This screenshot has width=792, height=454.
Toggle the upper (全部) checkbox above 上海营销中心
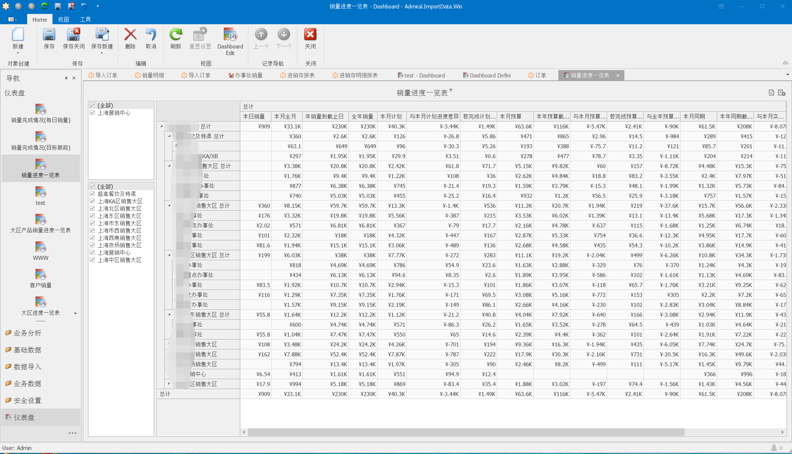(92, 105)
